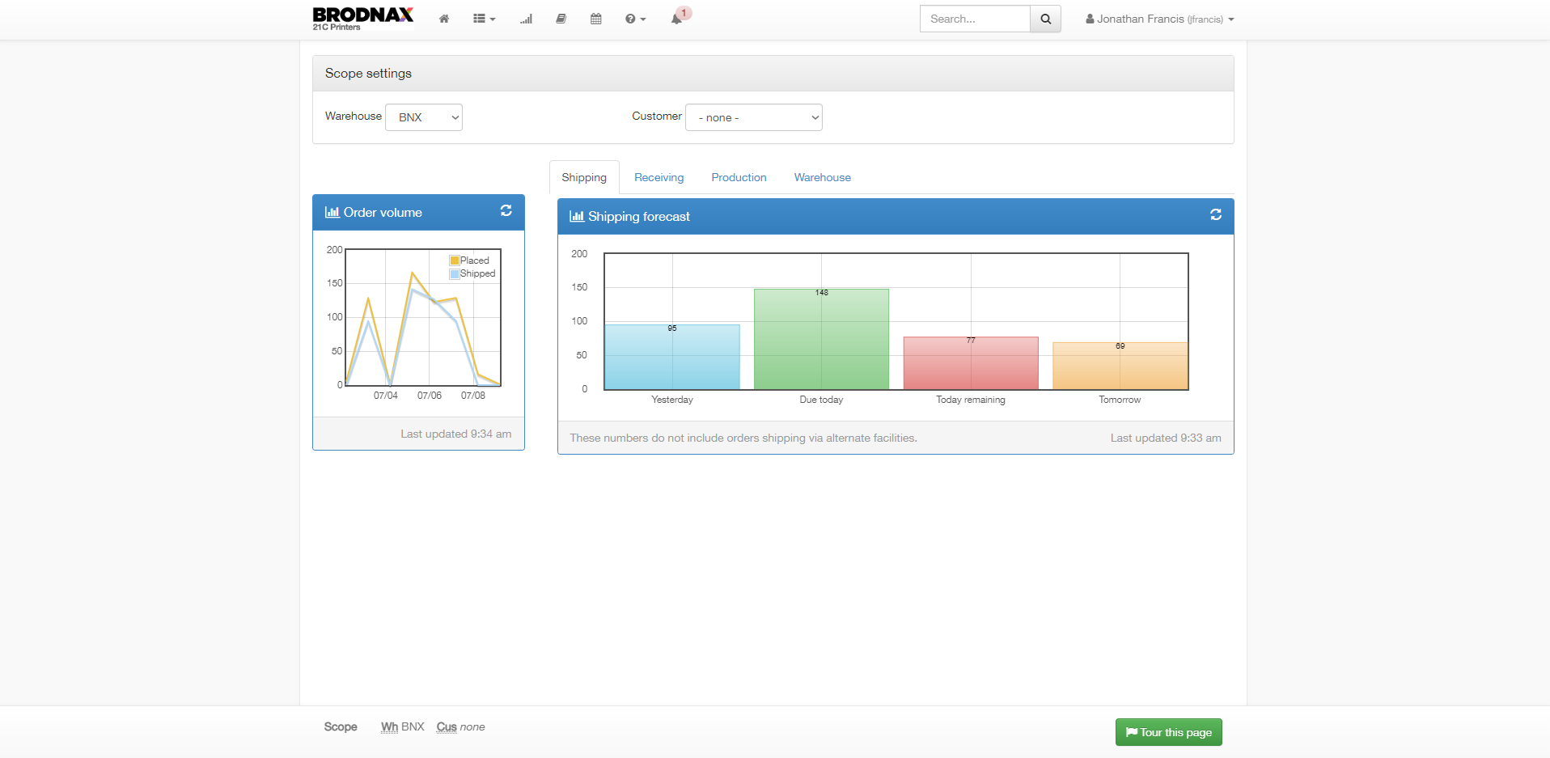Screen dimensions: 1550x758
Task: Refresh the Shipping forecast panel
Action: pyautogui.click(x=1215, y=215)
